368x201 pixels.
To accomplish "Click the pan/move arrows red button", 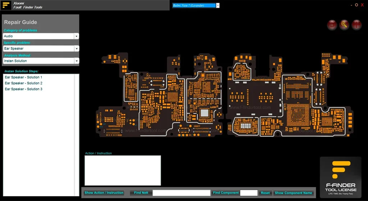I will [x=356, y=25].
